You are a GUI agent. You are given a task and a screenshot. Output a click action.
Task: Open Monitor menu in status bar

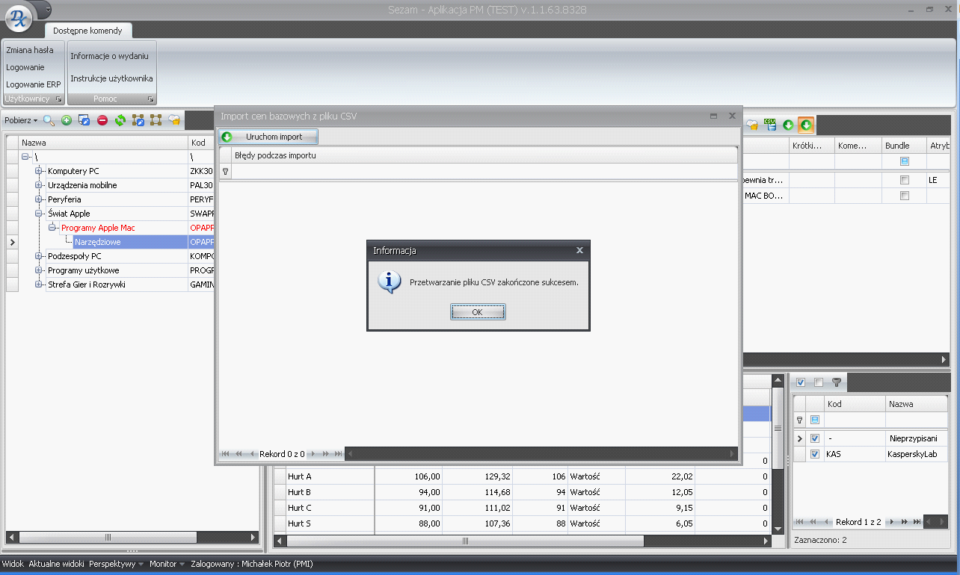167,564
